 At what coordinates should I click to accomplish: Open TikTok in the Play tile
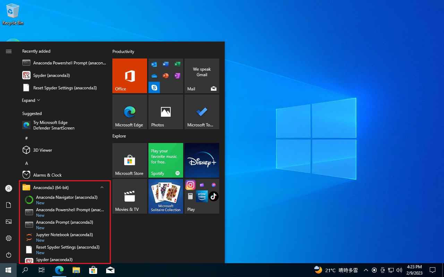214,196
